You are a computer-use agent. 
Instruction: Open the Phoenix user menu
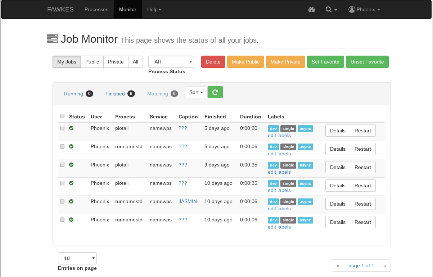[x=364, y=10]
